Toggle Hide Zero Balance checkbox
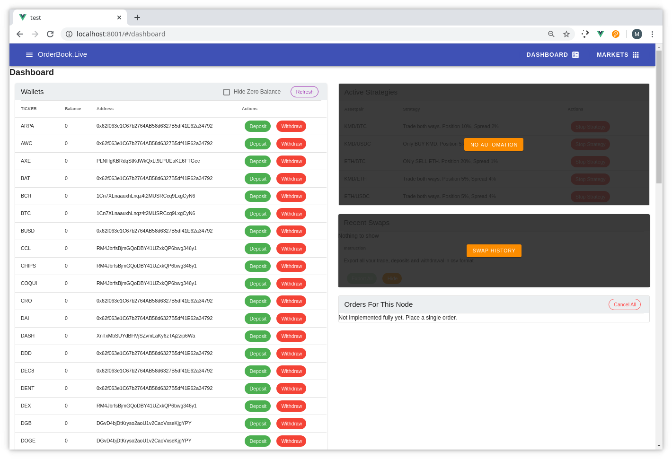The width and height of the screenshot is (672, 459). pos(227,92)
